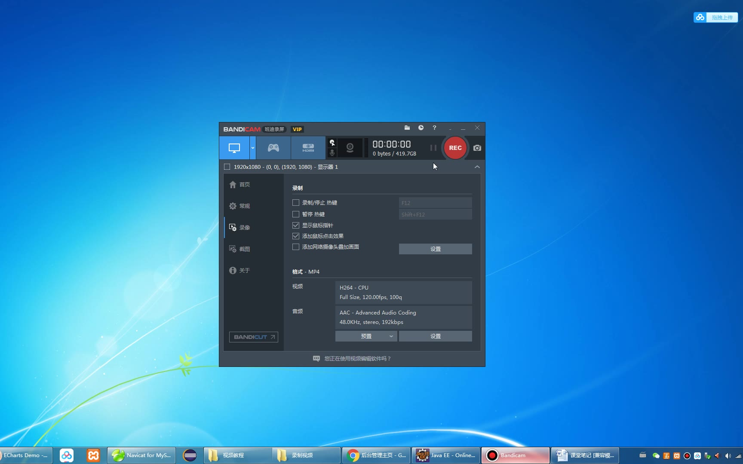
Task: Open Bandicam help question mark
Action: (x=434, y=128)
